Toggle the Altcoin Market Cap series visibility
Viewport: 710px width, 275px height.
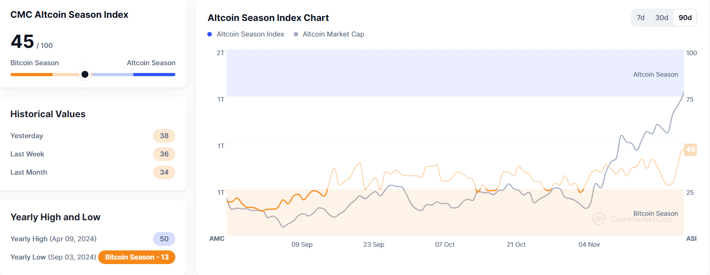coord(333,34)
